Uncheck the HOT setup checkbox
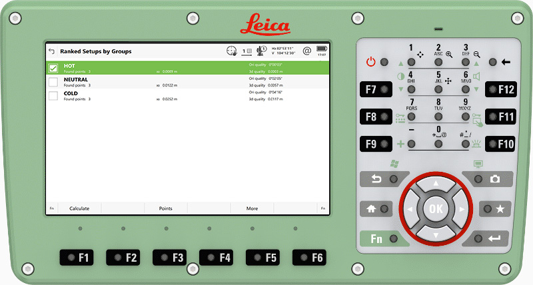The width and height of the screenshot is (533, 285). [x=53, y=68]
